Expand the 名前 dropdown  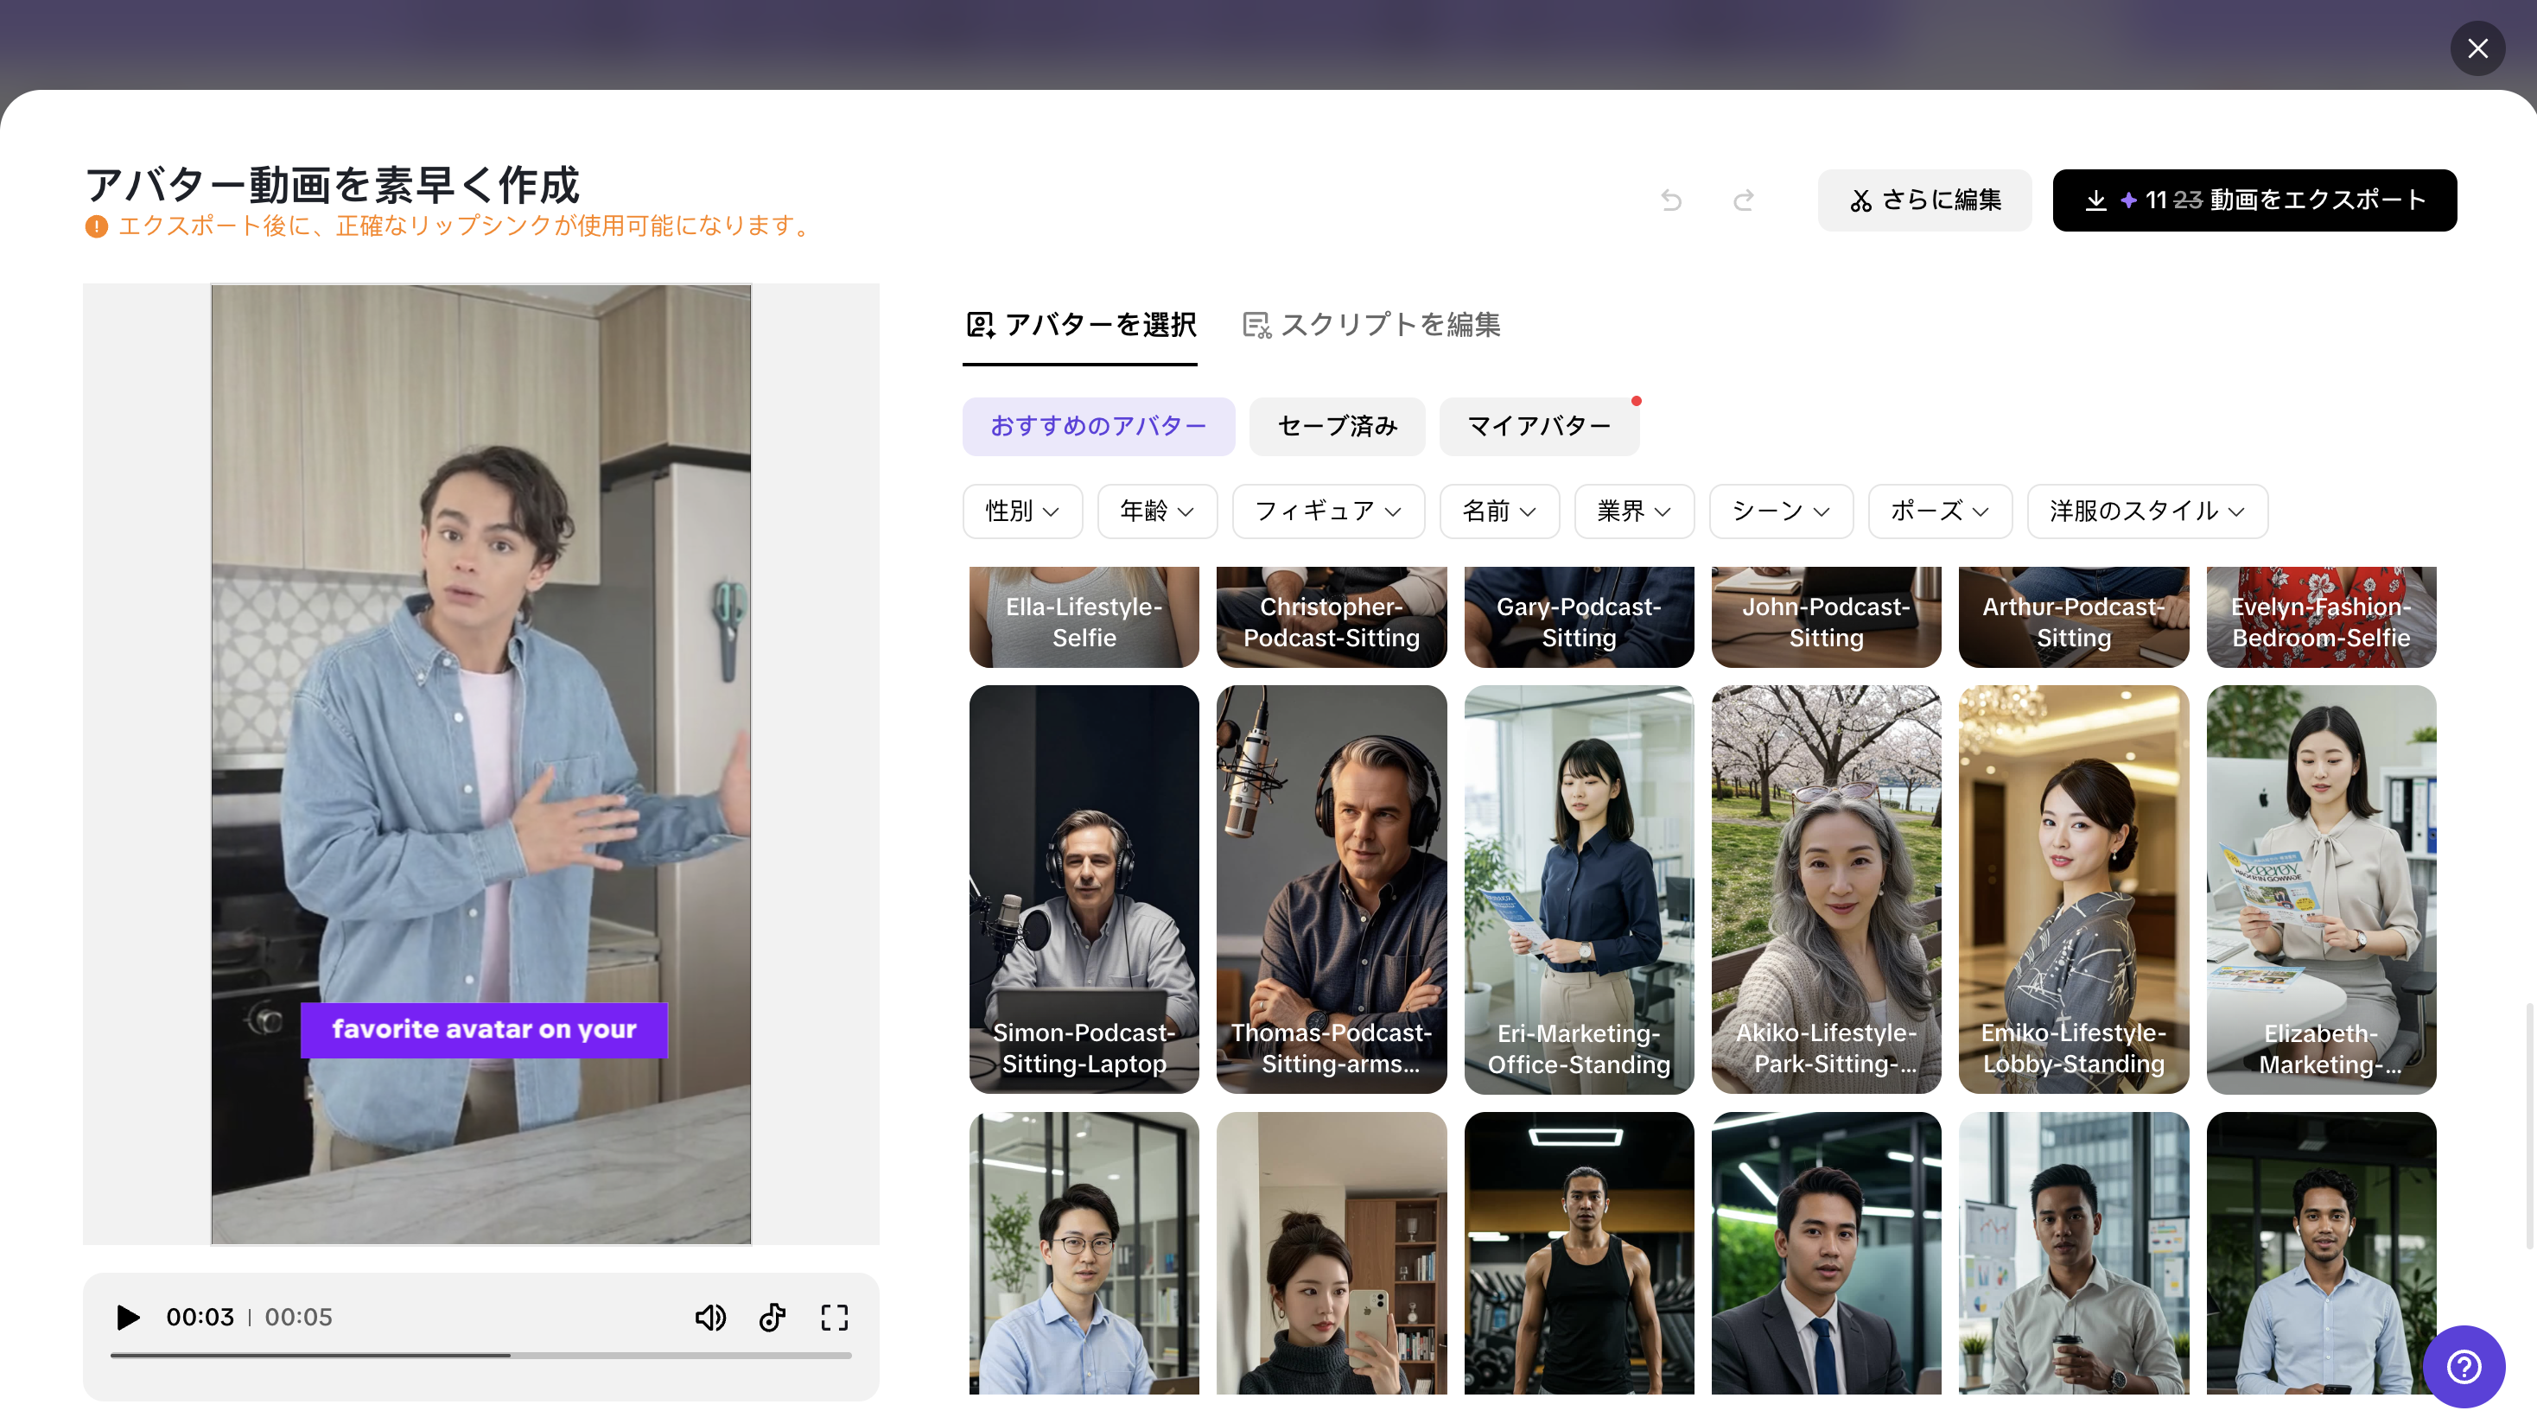point(1499,511)
